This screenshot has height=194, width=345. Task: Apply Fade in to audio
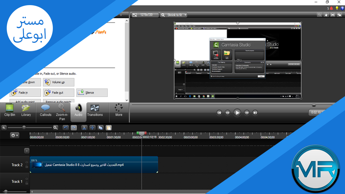click(25, 93)
